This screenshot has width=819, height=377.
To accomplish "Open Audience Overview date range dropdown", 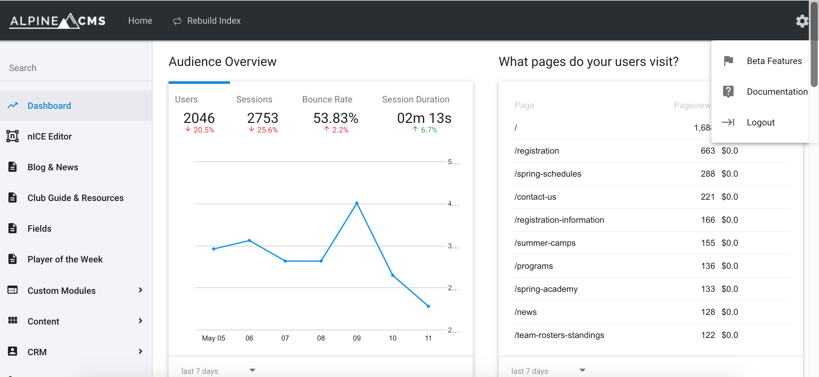I will point(218,371).
